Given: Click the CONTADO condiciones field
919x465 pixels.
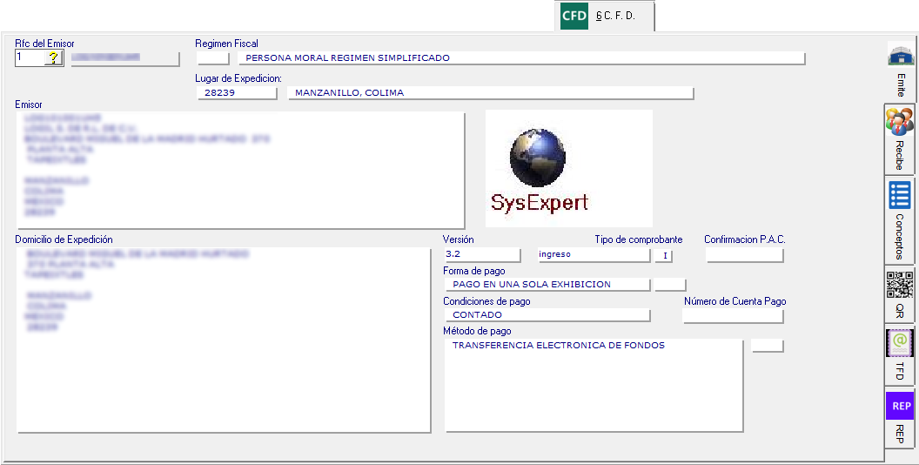Looking at the screenshot, I should point(547,315).
